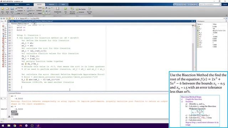
Task: Expand the Print dropdown arrow
Action: [22, 14]
